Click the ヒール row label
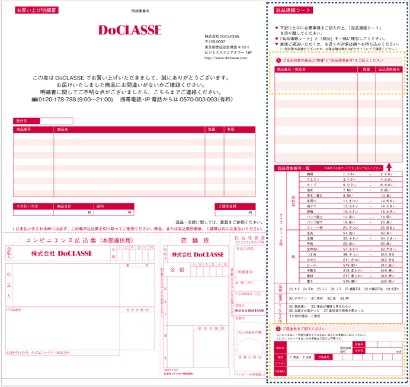The height and width of the screenshot is (387, 410). (311, 265)
